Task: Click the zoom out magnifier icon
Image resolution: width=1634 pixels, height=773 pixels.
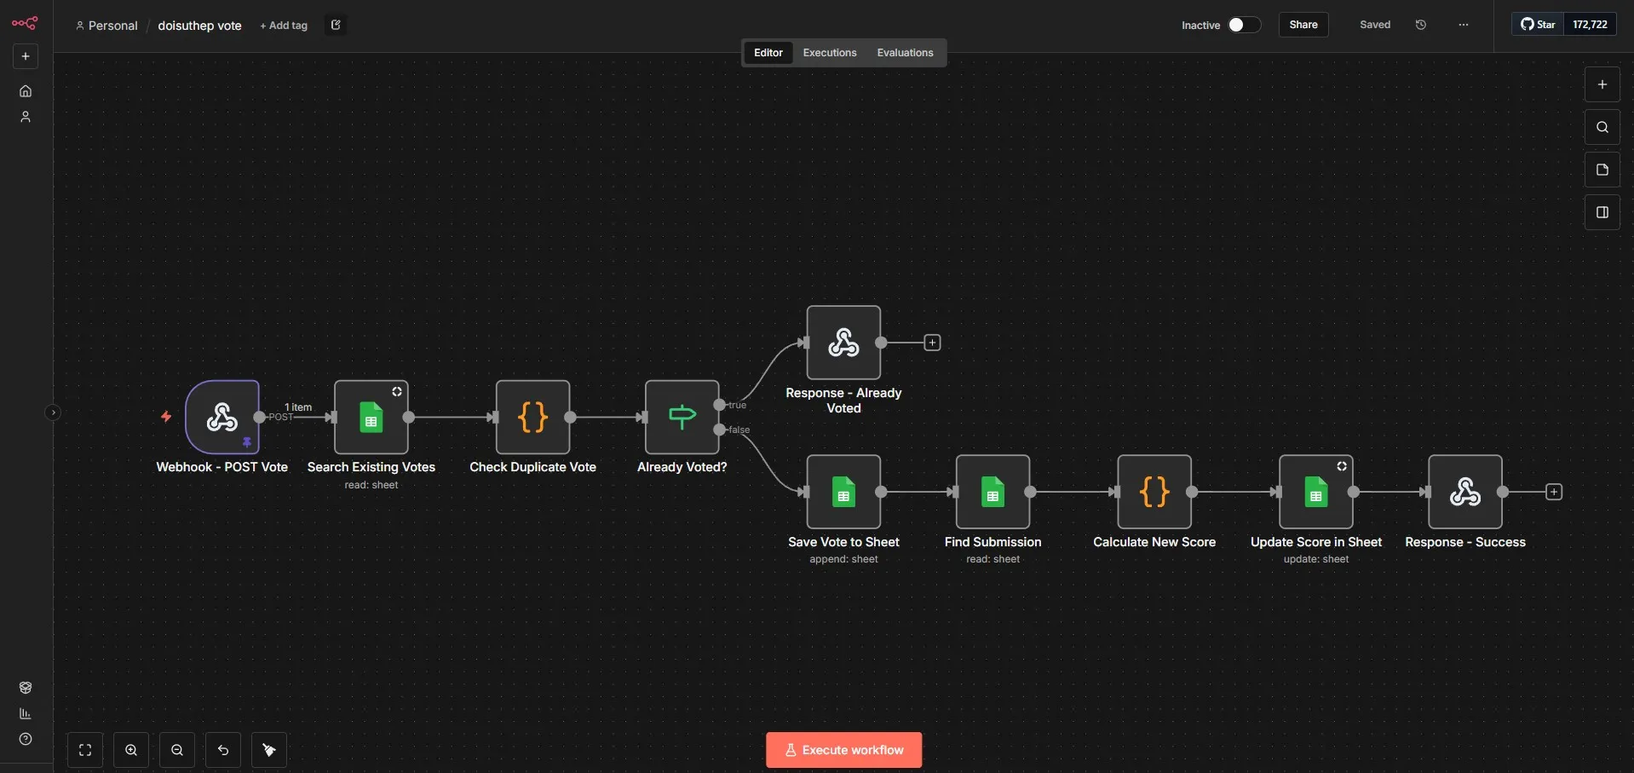Action: coord(177,750)
